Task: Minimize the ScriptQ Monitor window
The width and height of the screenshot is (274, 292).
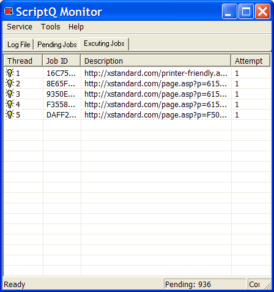Action: tap(229, 11)
